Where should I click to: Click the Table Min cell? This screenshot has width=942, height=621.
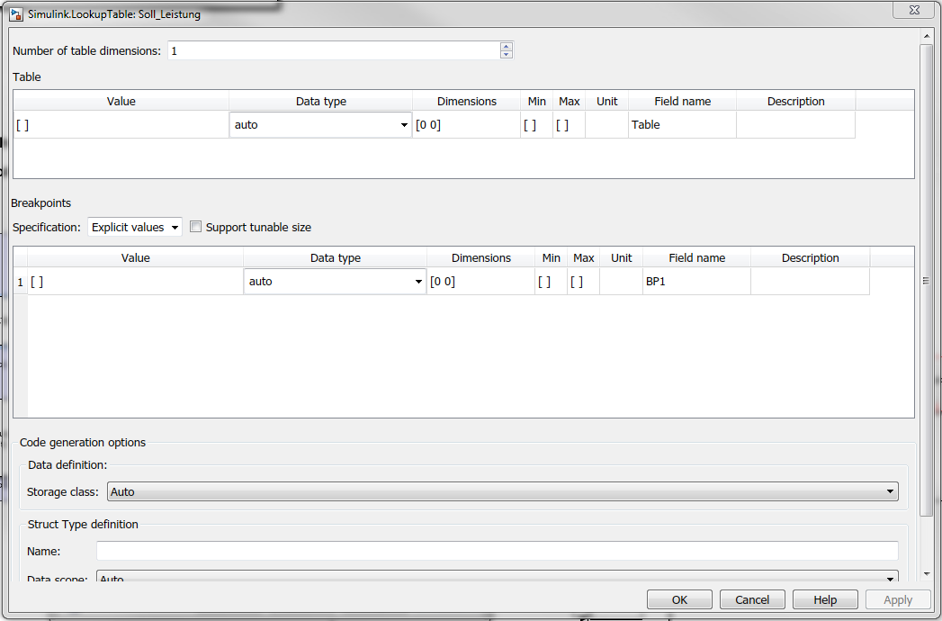(x=536, y=125)
